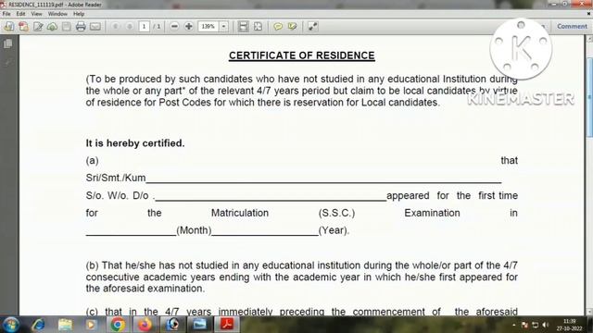Click the 'It is hereby certified.' text
The image size is (593, 333).
pyautogui.click(x=135, y=143)
